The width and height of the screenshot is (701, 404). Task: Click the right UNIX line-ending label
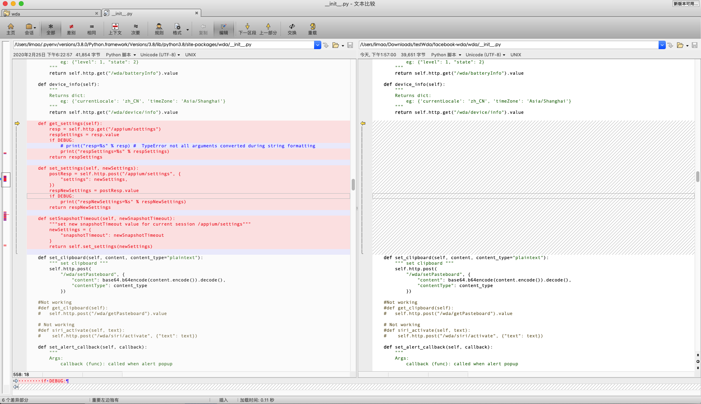[x=516, y=55]
